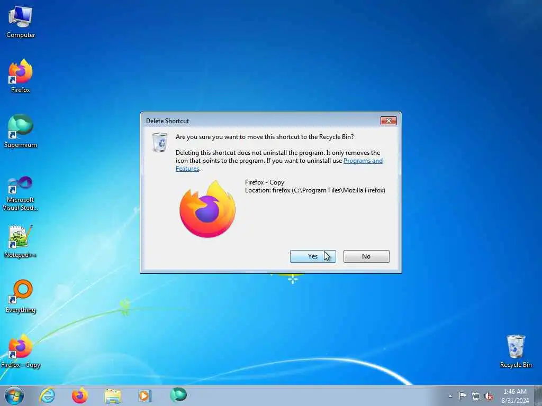Screen dimensions: 542x406
Task: Click Yes to delete the shortcut
Action: [312, 256]
